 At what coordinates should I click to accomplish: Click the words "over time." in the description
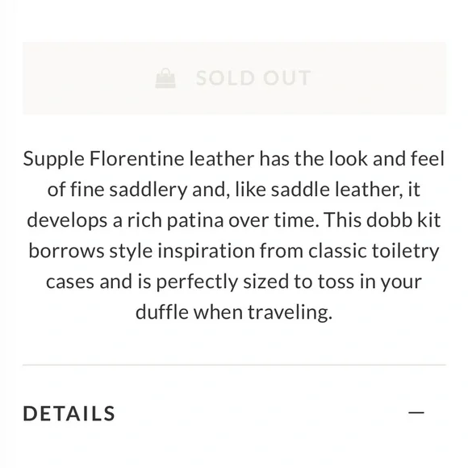tap(274, 220)
